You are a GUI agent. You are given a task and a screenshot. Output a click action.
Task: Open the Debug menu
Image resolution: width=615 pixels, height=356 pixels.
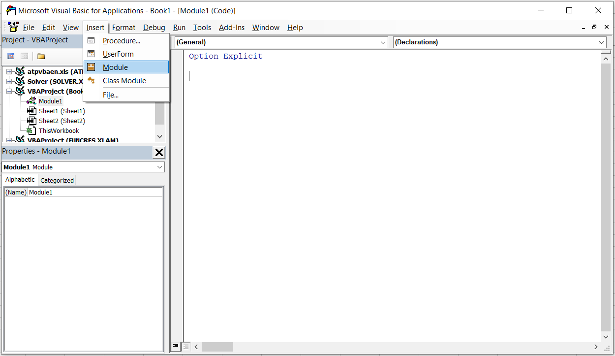154,28
